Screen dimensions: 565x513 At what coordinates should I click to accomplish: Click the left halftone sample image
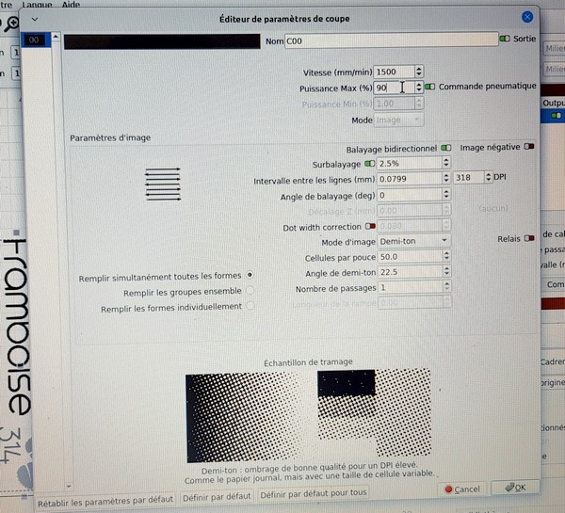pyautogui.click(x=244, y=418)
